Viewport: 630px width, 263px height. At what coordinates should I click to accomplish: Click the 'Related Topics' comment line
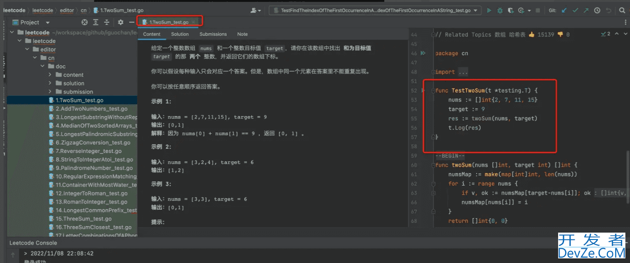pyautogui.click(x=502, y=35)
